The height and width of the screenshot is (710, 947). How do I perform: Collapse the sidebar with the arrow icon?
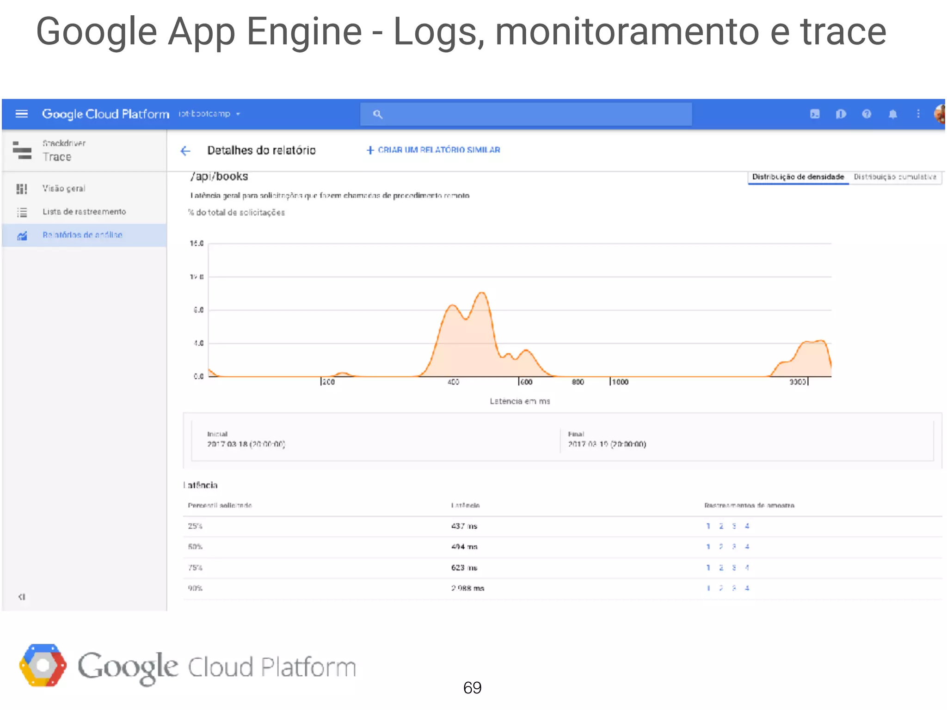coord(21,597)
